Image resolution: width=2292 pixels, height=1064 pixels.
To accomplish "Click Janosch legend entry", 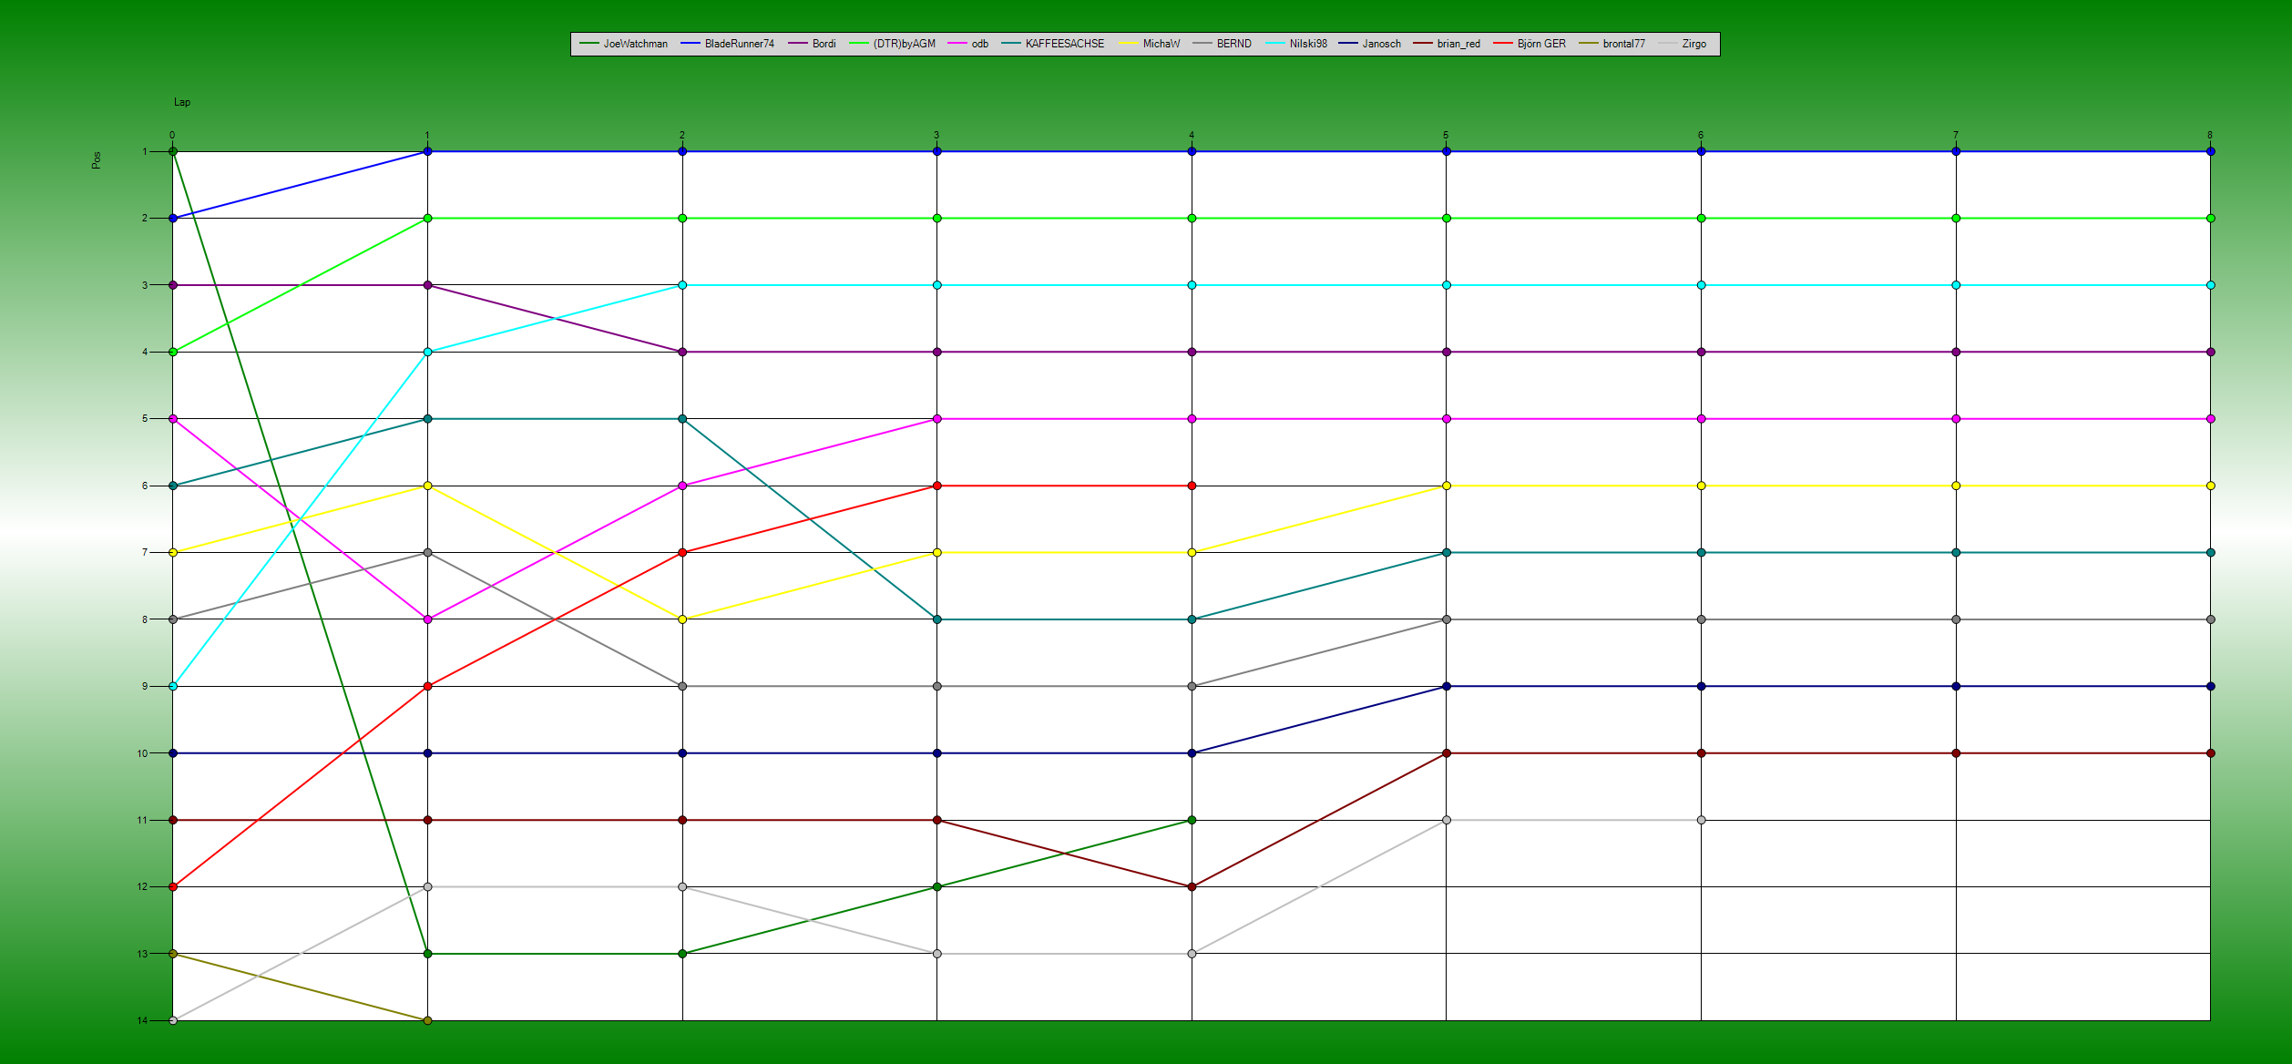I will point(1381,44).
